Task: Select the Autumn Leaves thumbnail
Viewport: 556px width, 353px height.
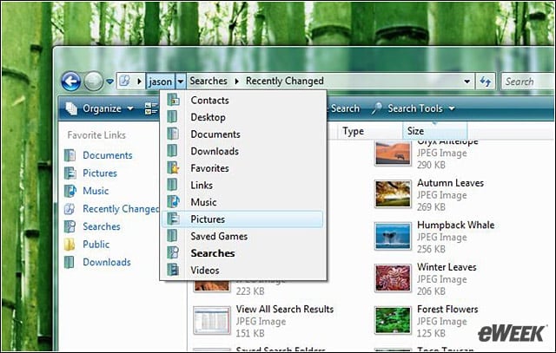Action: click(393, 194)
